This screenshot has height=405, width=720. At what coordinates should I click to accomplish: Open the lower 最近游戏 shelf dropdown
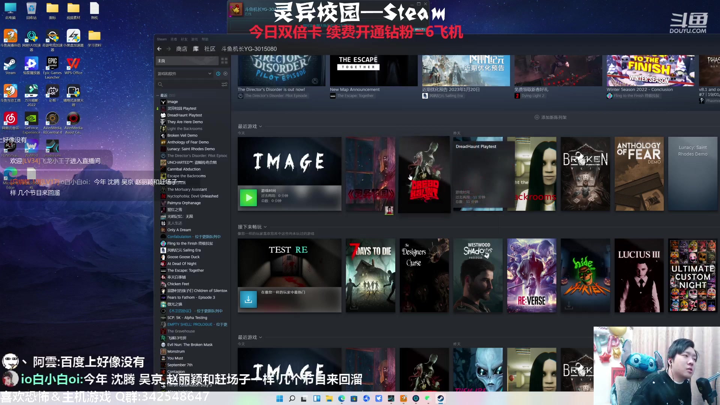point(261,337)
